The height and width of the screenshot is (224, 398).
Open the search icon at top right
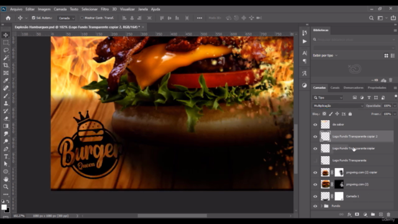pyautogui.click(x=371, y=18)
